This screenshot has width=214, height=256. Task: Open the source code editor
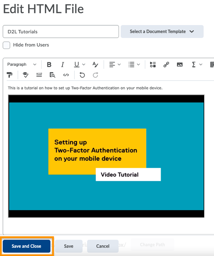(x=66, y=75)
